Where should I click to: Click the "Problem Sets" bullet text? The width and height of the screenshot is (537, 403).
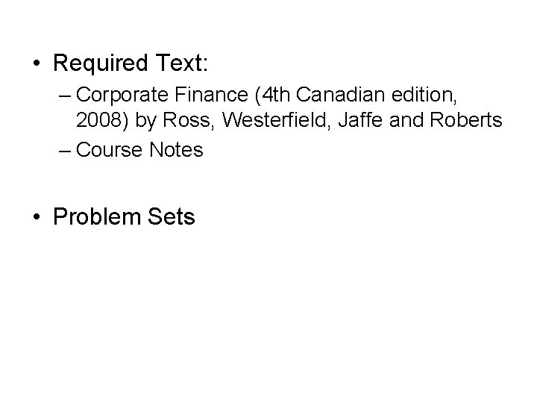click(x=124, y=217)
